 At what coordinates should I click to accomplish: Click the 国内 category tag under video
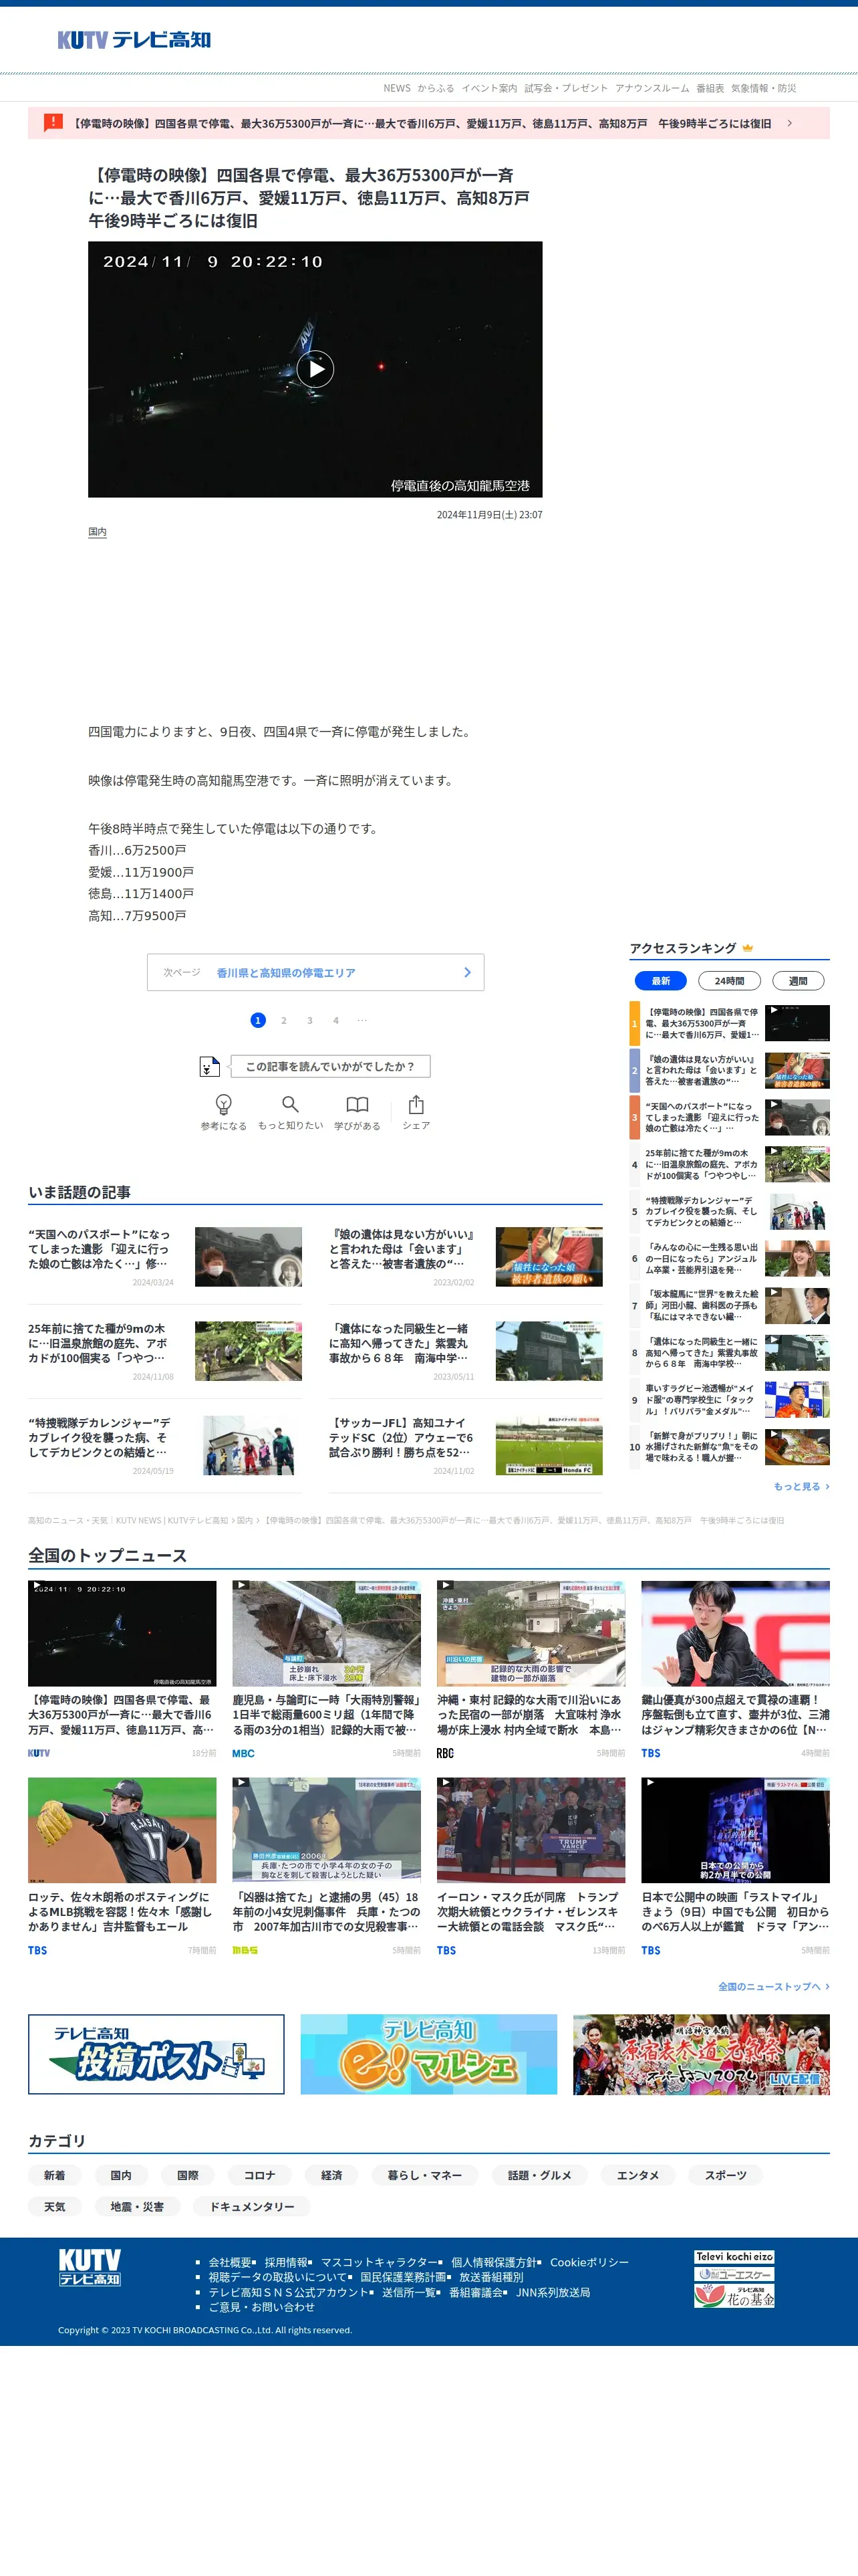(97, 532)
